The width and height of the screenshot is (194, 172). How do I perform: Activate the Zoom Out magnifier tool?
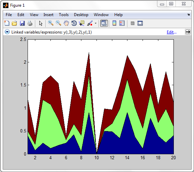coord(59,23)
